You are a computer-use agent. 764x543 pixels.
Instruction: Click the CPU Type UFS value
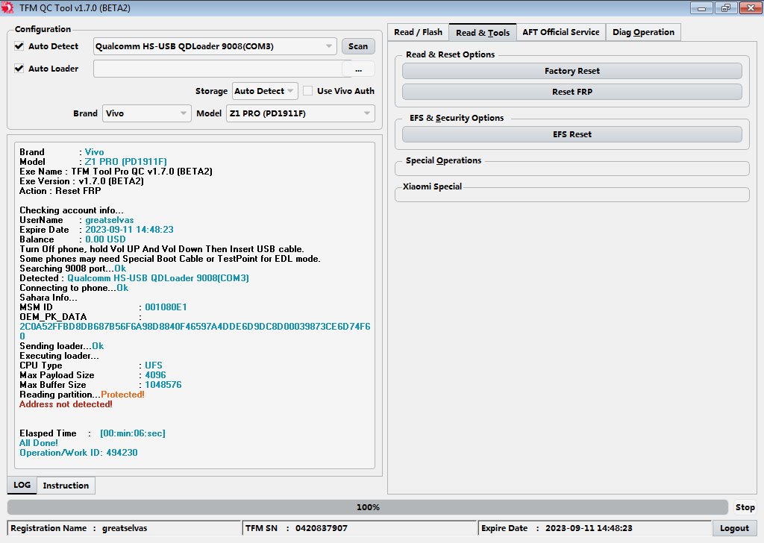click(x=154, y=365)
